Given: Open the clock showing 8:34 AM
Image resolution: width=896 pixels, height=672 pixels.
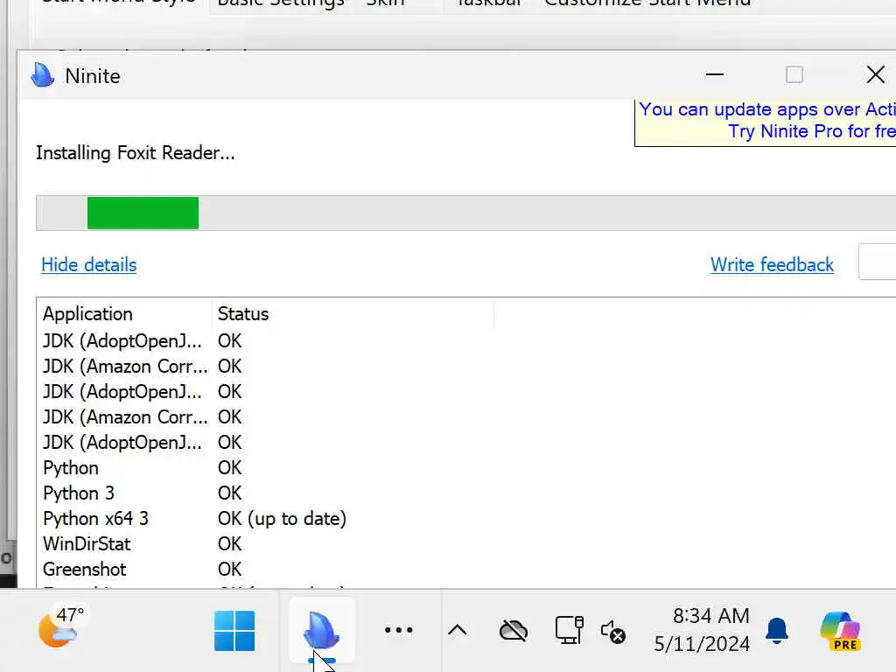Looking at the screenshot, I should point(703,630).
